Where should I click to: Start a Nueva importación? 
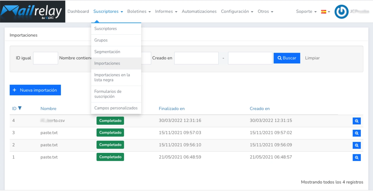pyautogui.click(x=35, y=90)
